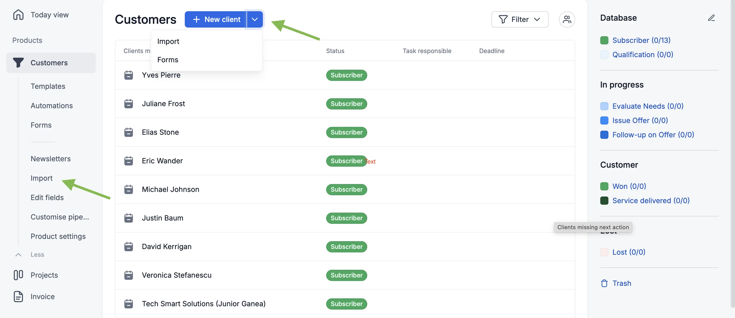Click calendar icon for Elias Stone
The image size is (735, 318).
coord(128,132)
